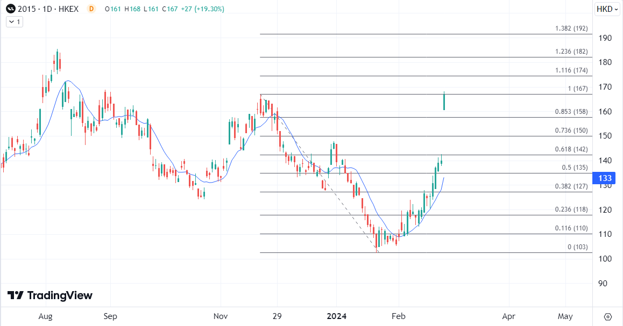Select the 0 (103) Fibonacci label
623x326 pixels.
[578, 247]
